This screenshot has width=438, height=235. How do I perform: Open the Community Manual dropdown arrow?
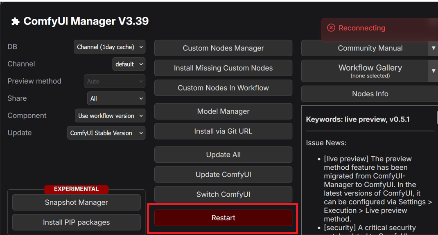pyautogui.click(x=433, y=48)
